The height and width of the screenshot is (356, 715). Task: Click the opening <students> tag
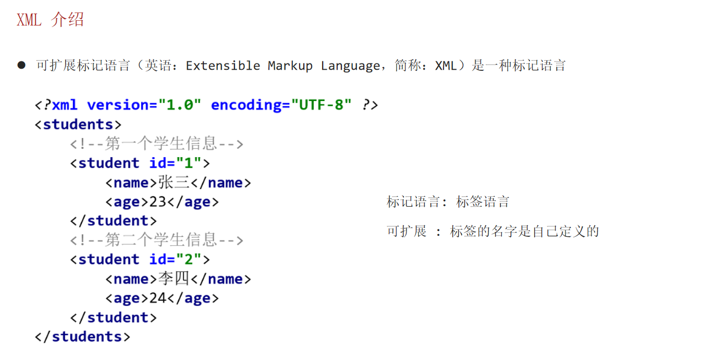click(78, 125)
